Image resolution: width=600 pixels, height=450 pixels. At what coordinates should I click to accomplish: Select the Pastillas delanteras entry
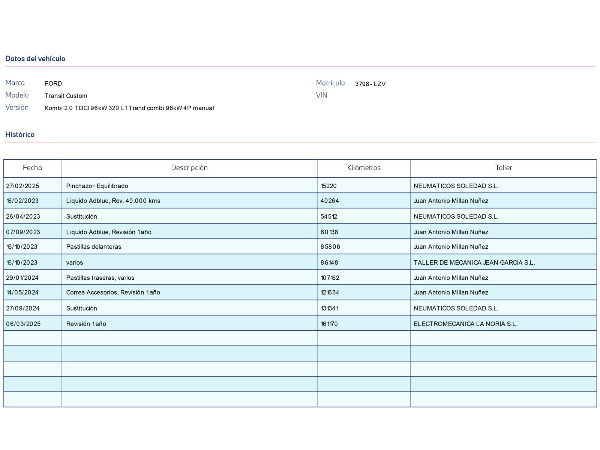tap(94, 247)
